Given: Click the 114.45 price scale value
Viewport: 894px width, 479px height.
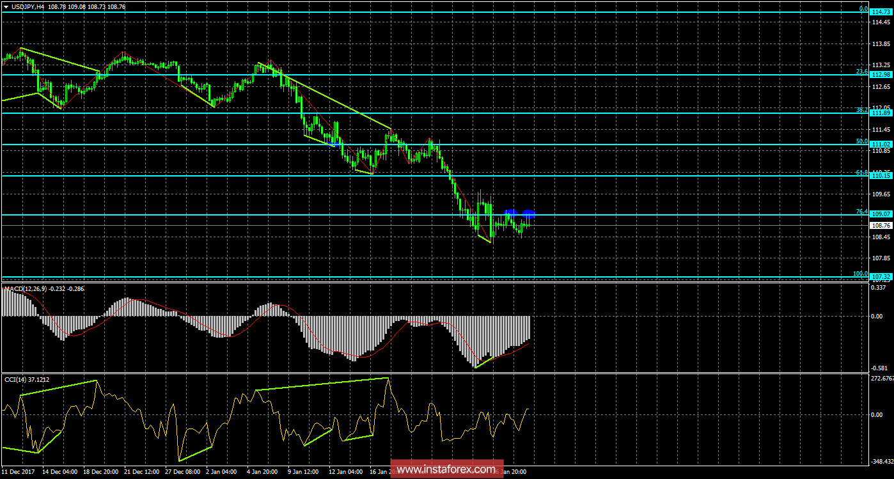Looking at the screenshot, I should 881,22.
